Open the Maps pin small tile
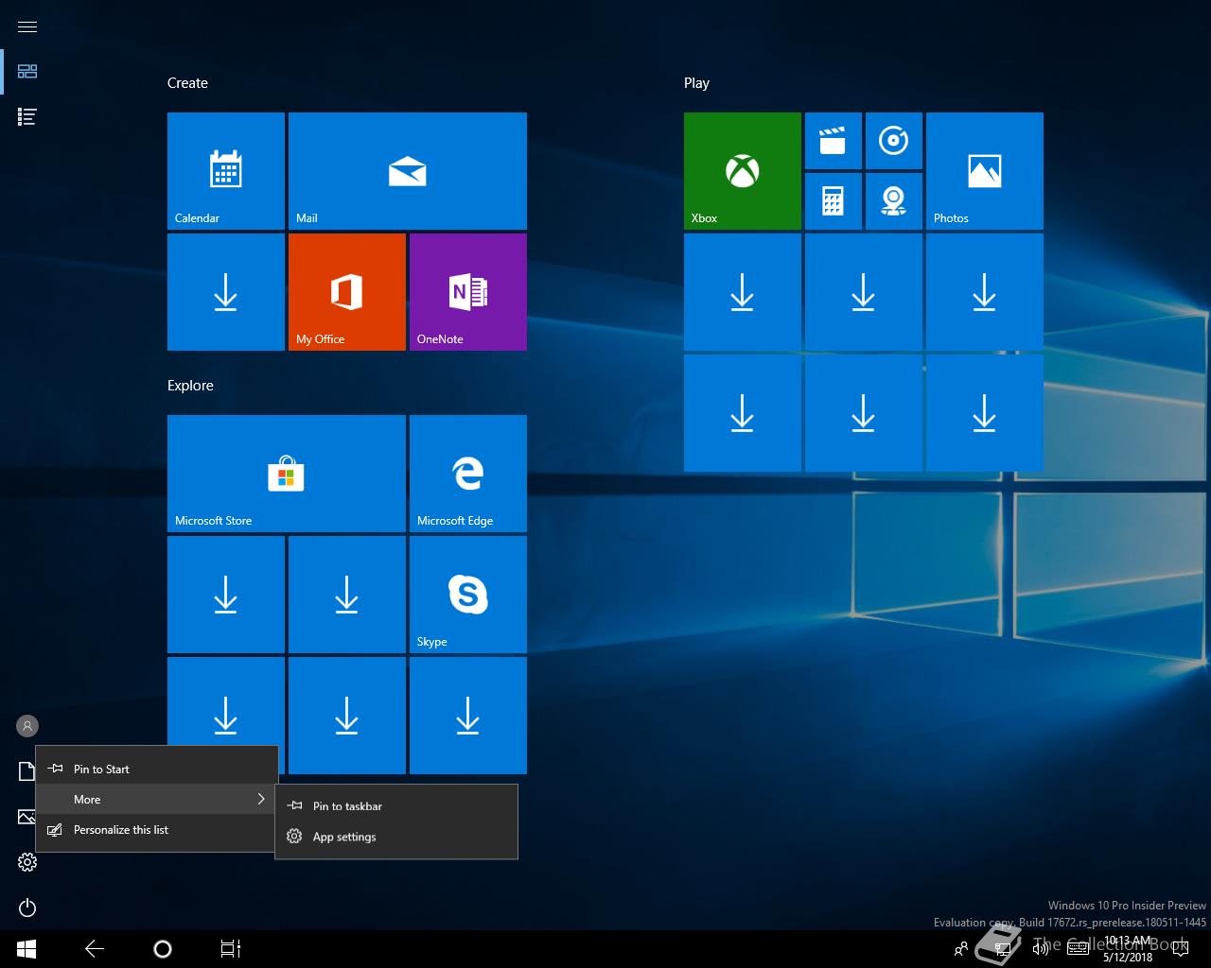 click(894, 201)
